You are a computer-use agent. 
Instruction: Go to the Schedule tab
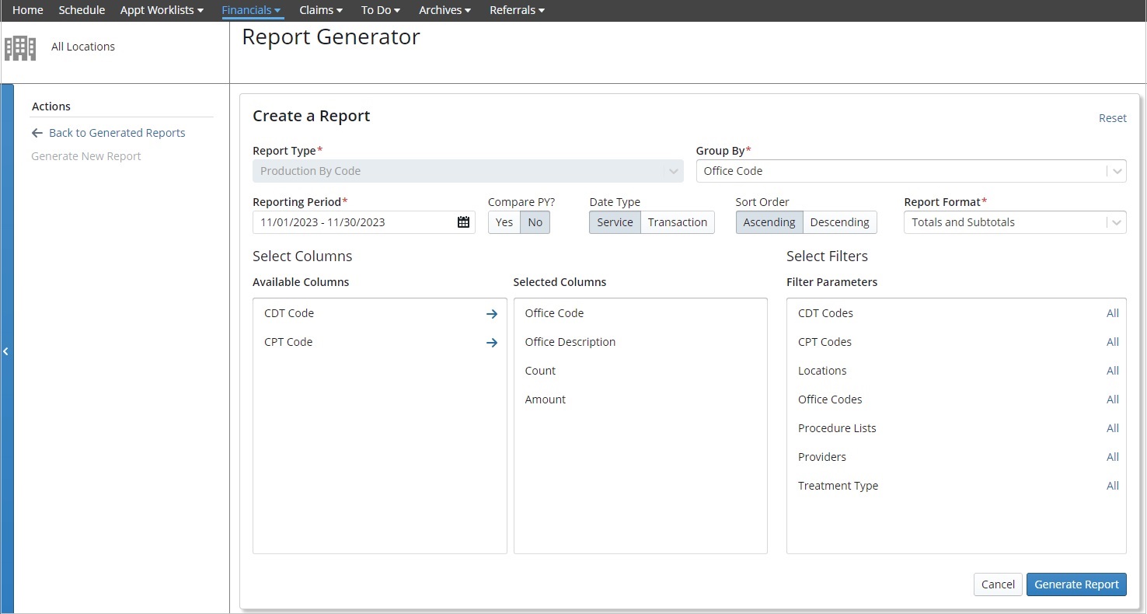pos(81,10)
